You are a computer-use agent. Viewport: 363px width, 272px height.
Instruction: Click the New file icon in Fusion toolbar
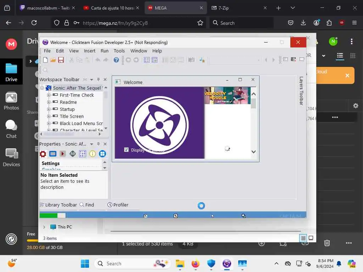[45, 60]
